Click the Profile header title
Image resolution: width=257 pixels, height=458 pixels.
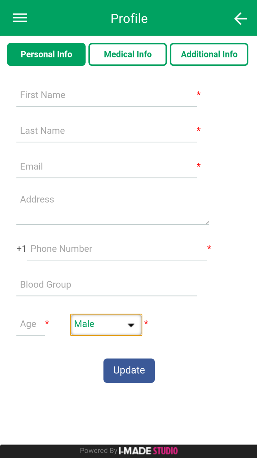129,19
